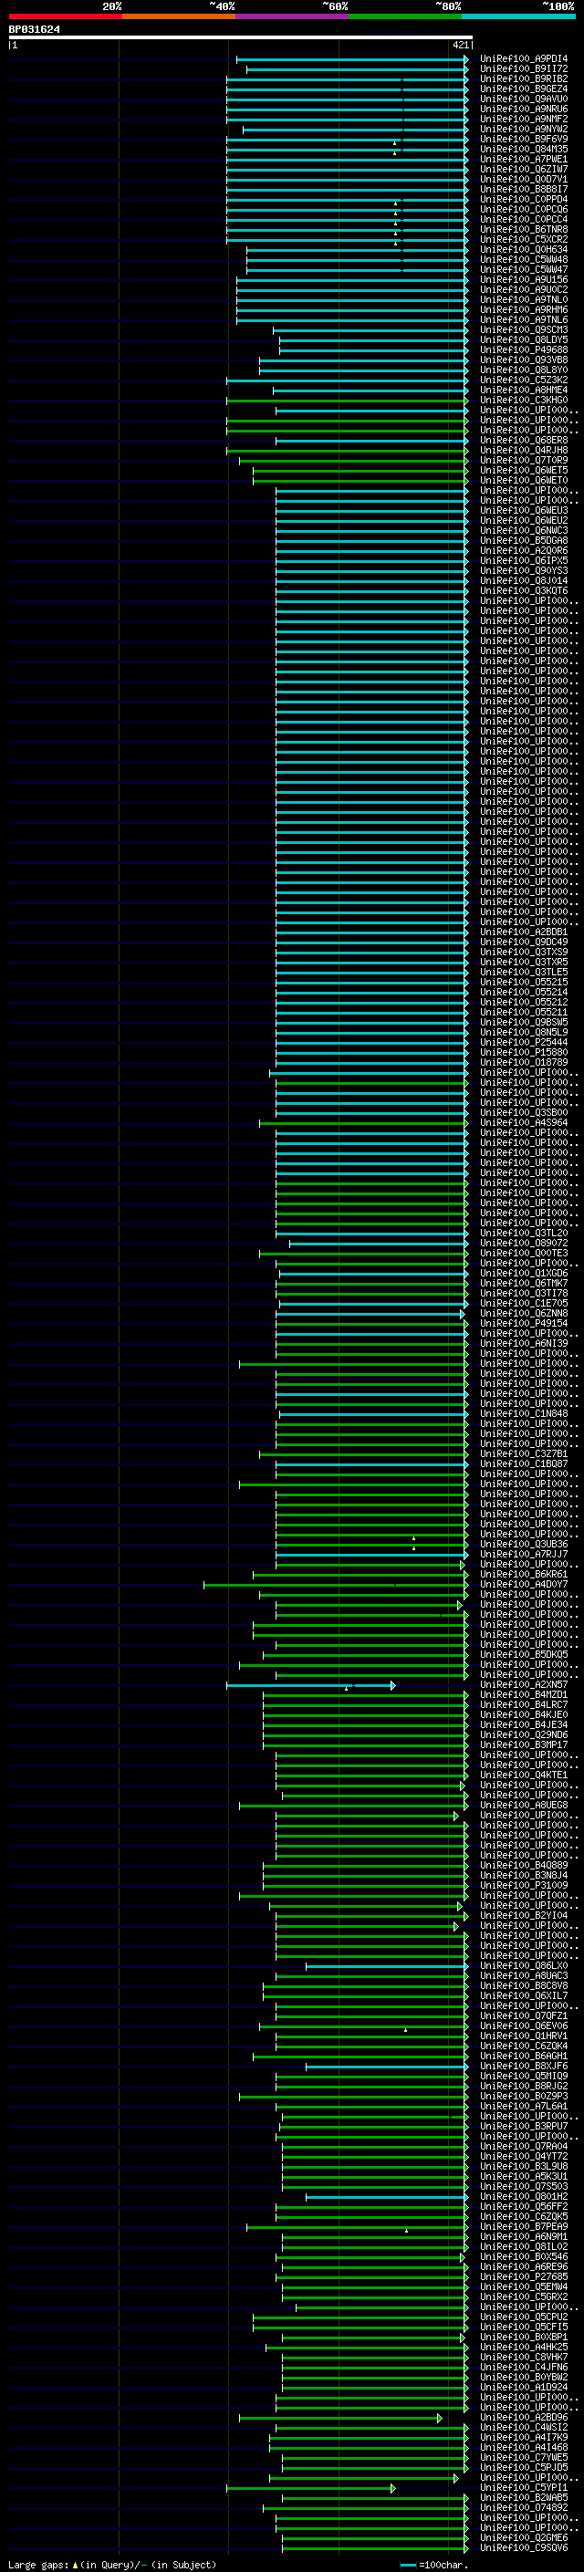Viewport: 584px width, 2572px height.
Task: Click the white BP031624 query length bar
Action: coord(241,36)
